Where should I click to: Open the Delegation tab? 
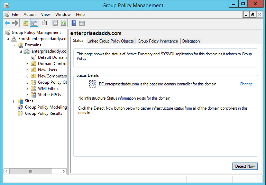point(191,41)
